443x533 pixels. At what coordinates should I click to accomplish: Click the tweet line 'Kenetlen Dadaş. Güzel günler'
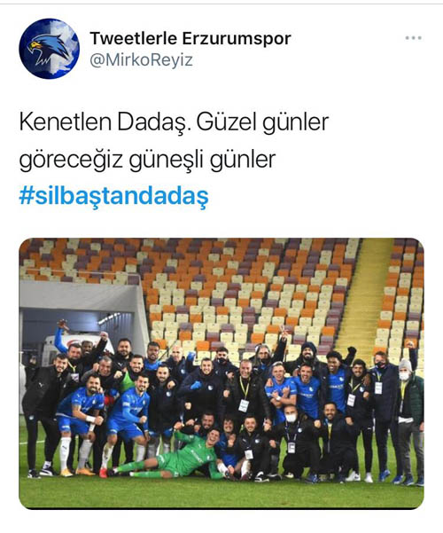tap(174, 121)
